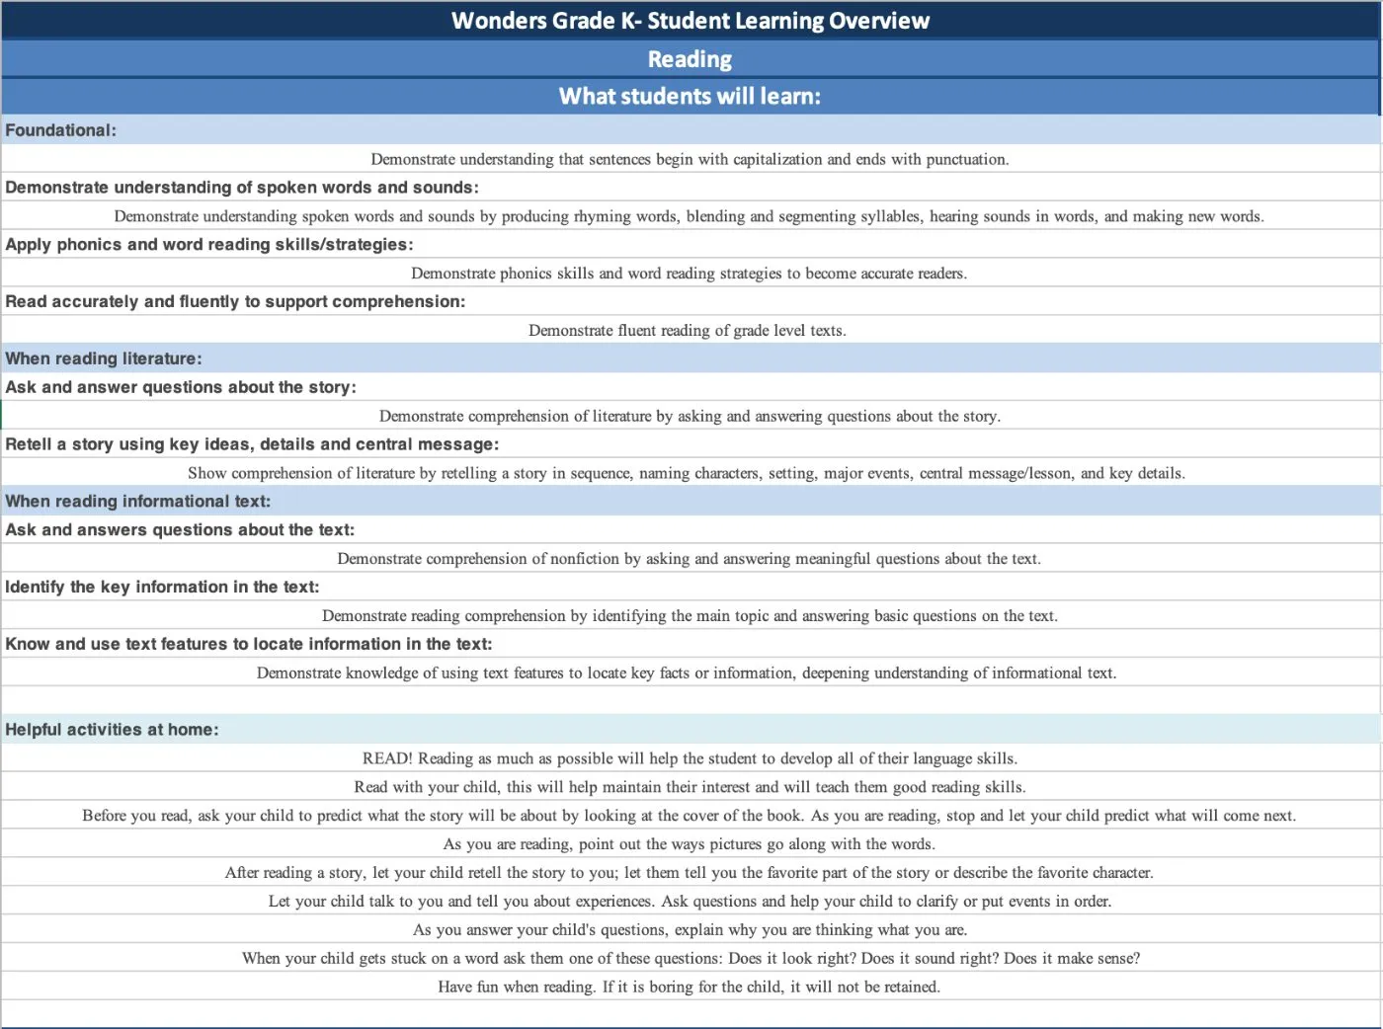Screen dimensions: 1383x1029
Task: Click 'Read accurately and fluently to support comprehension:'
Action: coord(691,302)
